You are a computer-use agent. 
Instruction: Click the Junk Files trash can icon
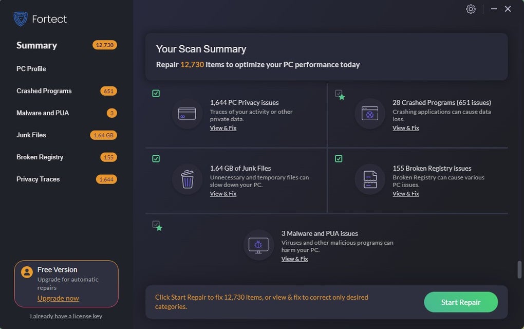pos(187,179)
